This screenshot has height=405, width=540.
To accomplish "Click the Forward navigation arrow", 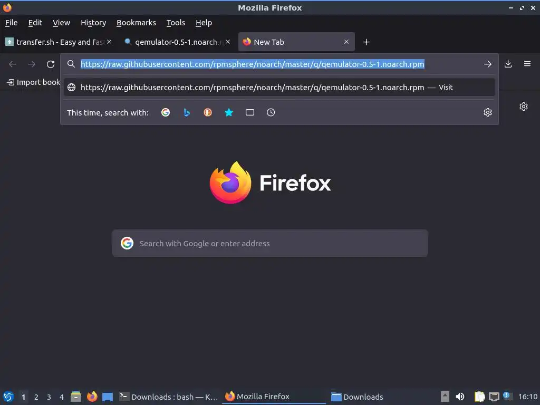I will [x=32, y=64].
